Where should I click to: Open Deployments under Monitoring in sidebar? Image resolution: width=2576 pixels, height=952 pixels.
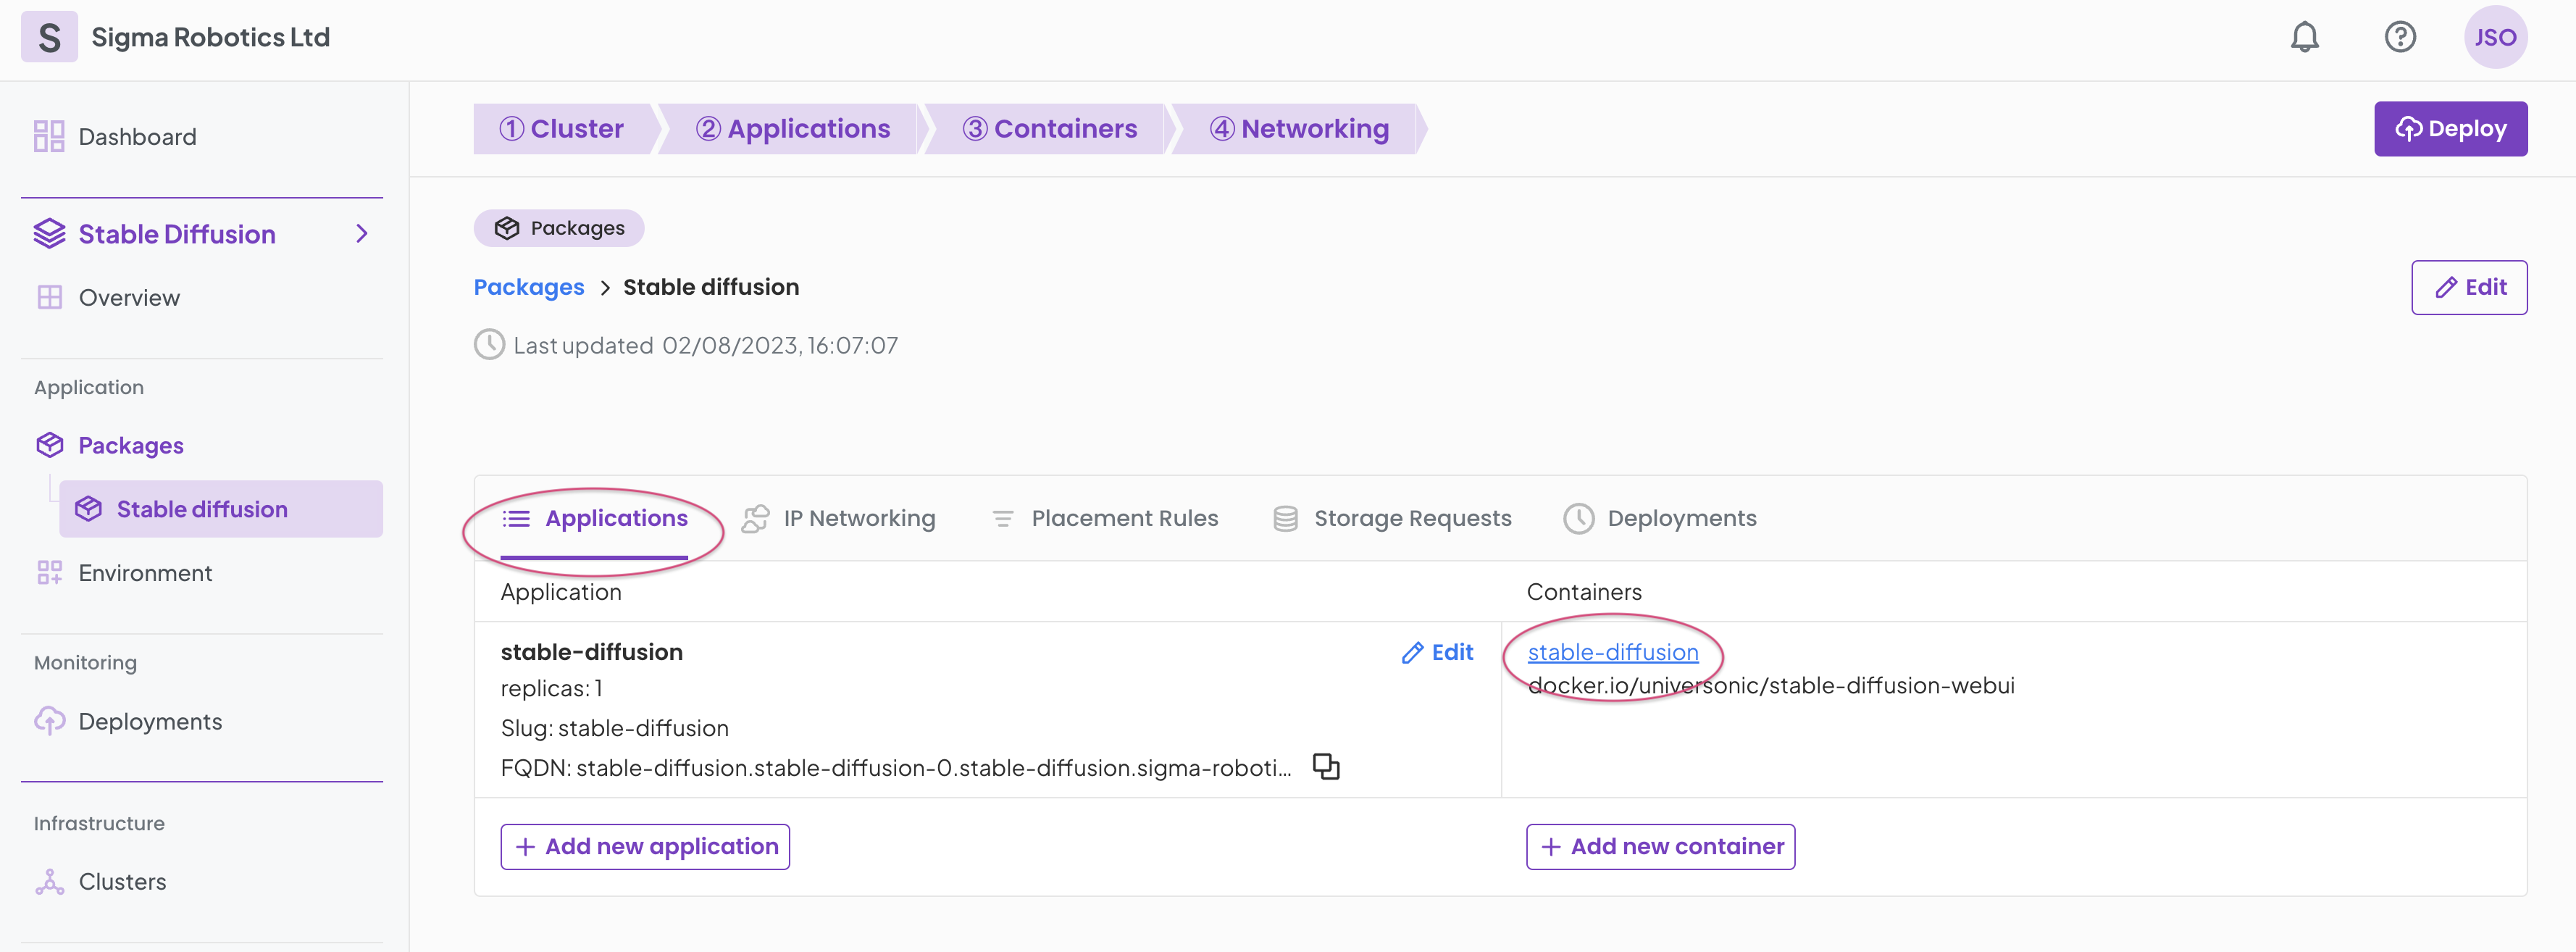coord(150,722)
